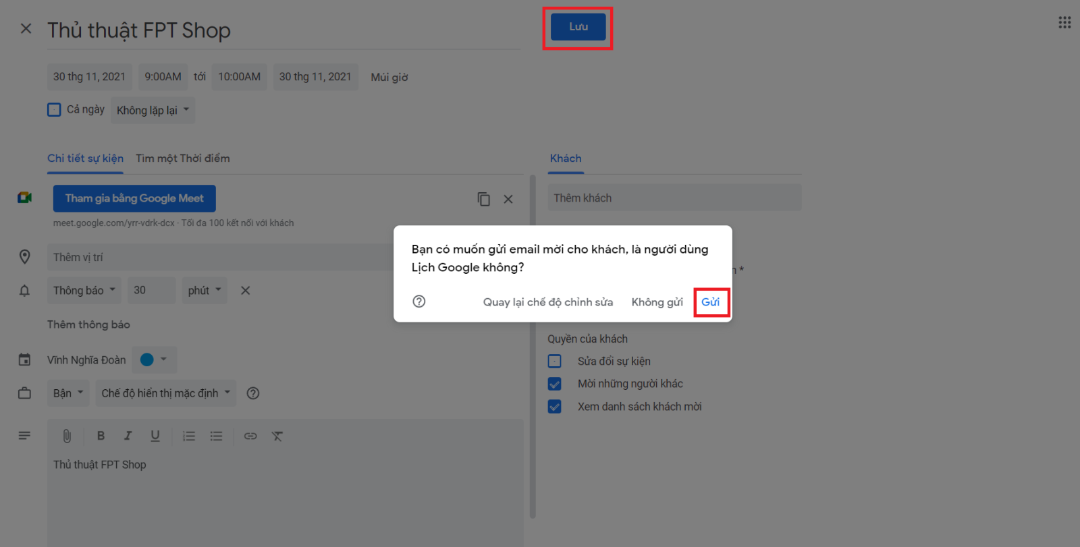
Task: Click the description text area
Action: point(285,499)
